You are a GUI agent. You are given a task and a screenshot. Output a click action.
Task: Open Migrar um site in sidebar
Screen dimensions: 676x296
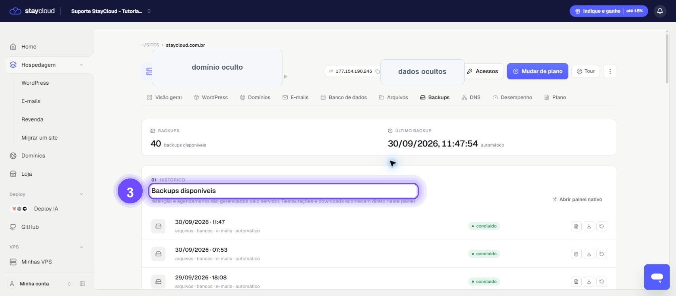tap(40, 138)
